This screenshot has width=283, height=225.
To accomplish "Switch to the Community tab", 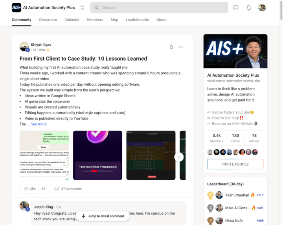I will [22, 20].
